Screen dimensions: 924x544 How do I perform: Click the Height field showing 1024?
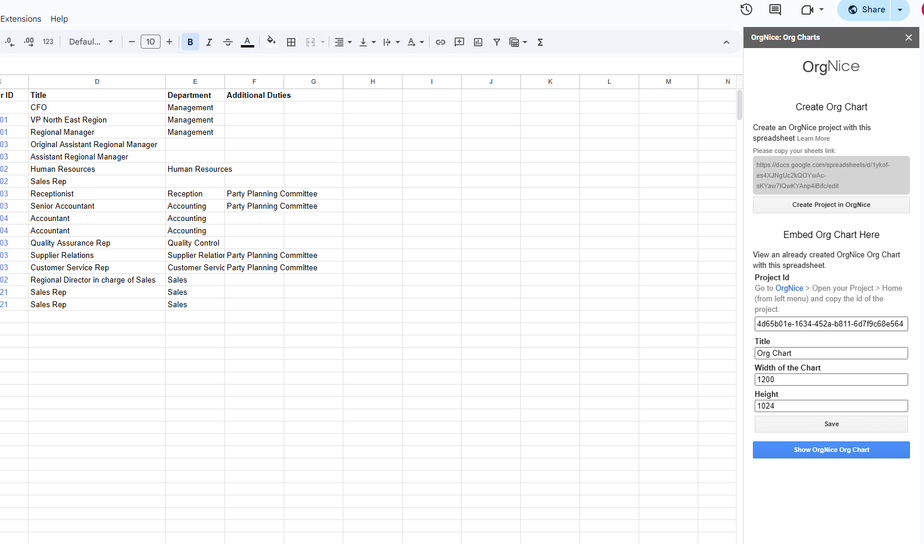tap(831, 406)
